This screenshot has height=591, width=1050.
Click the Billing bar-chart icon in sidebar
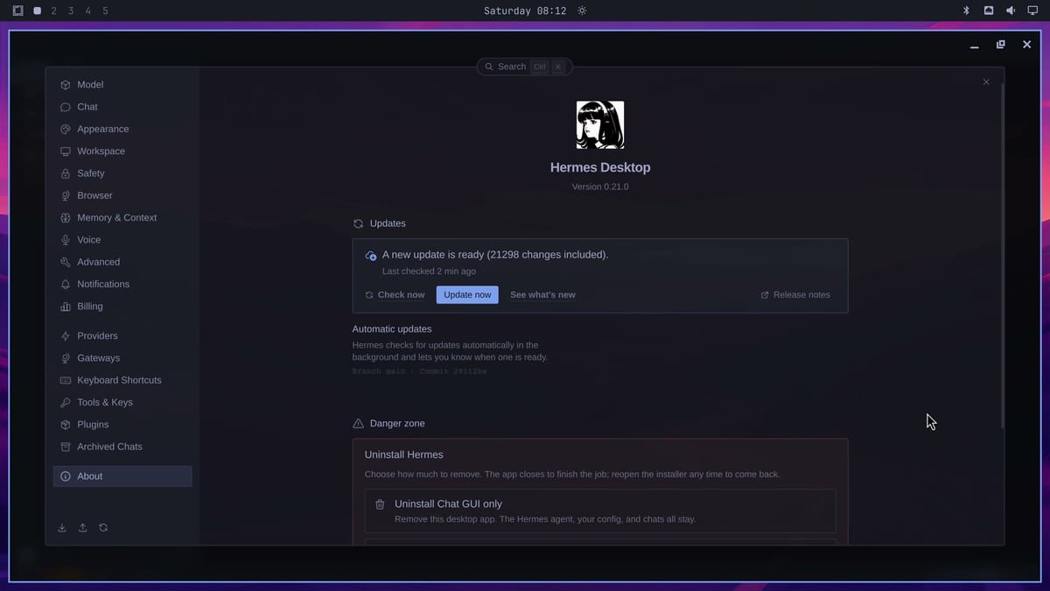click(x=66, y=306)
